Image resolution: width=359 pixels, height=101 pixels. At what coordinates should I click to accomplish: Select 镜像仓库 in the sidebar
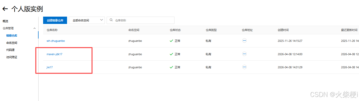click(12, 36)
